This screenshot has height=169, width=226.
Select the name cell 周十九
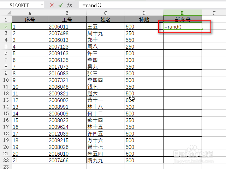click(106, 33)
